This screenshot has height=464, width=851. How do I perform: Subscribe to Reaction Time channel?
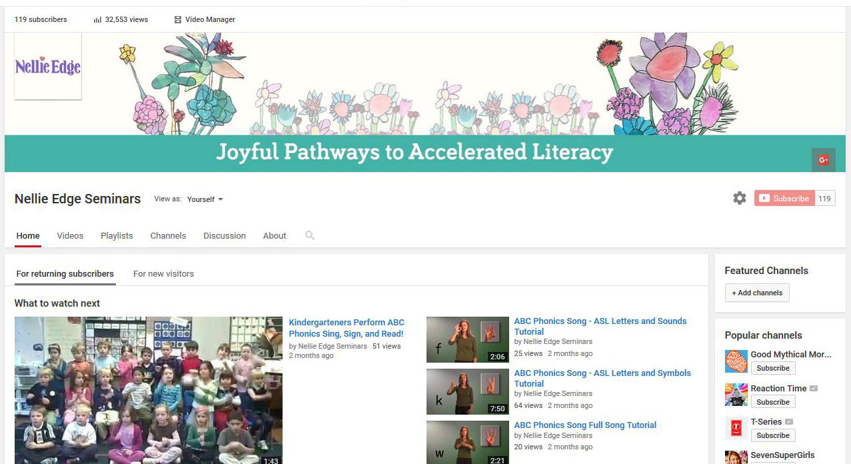tap(773, 402)
